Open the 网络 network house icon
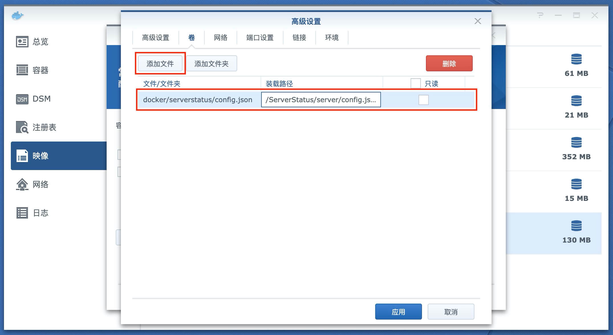This screenshot has height=335, width=613. [22, 184]
